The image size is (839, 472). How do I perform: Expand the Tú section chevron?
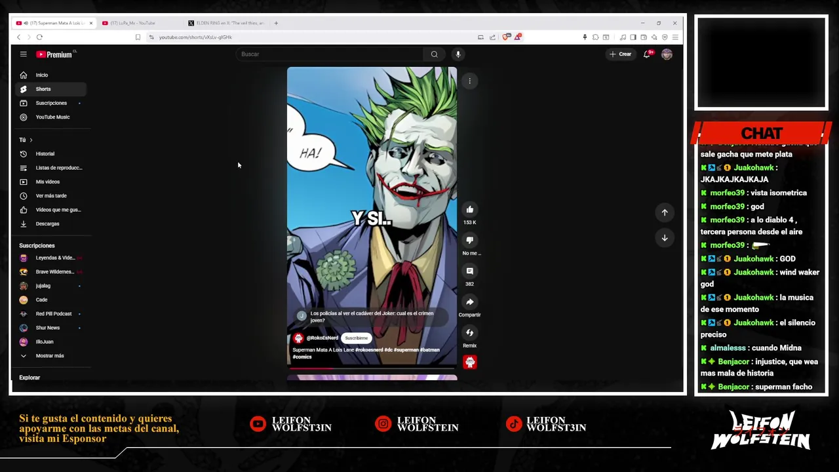[31, 140]
